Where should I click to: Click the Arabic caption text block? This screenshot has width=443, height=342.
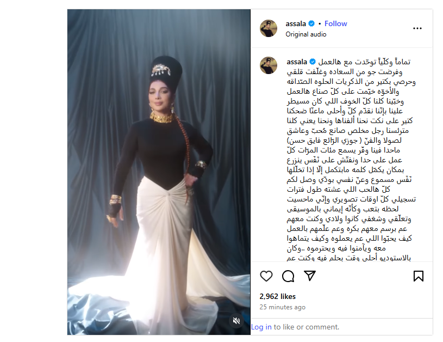[351, 159]
